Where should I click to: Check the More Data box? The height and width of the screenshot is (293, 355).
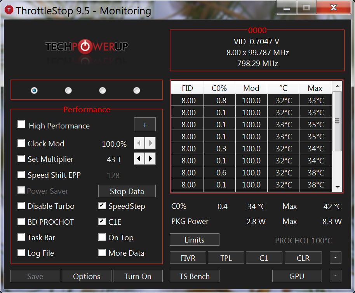click(x=102, y=253)
